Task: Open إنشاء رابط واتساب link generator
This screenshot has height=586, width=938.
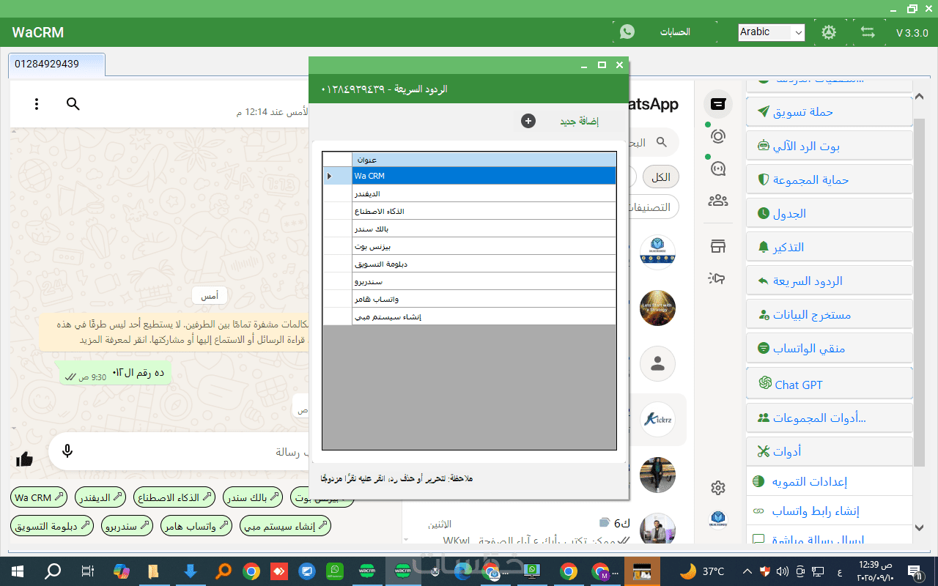Action: [x=830, y=511]
